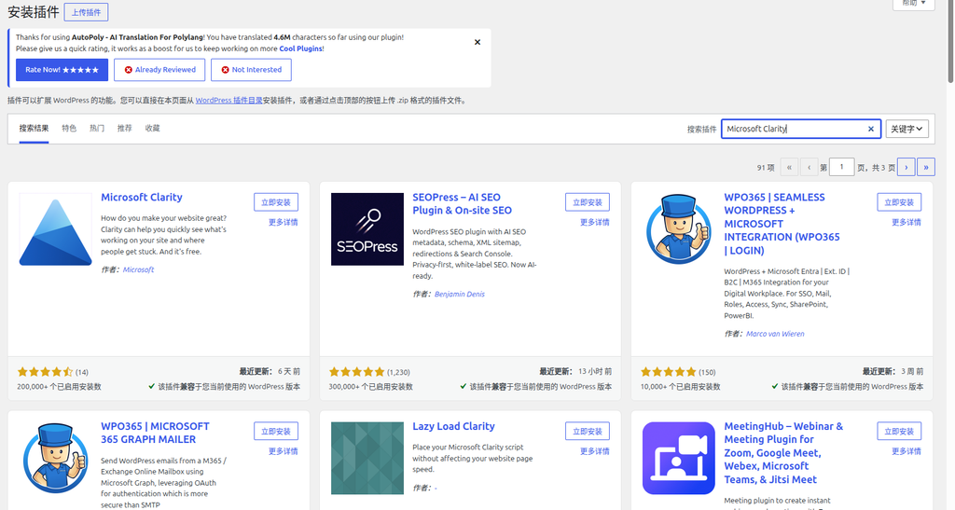Switch to the 搜索结果 tab
955x510 pixels.
tap(34, 129)
